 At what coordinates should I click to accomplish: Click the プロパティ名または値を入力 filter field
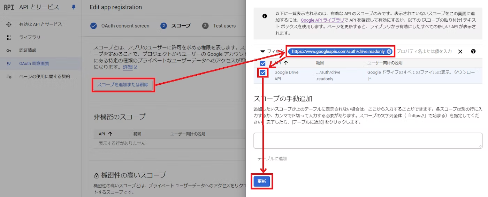[424, 51]
